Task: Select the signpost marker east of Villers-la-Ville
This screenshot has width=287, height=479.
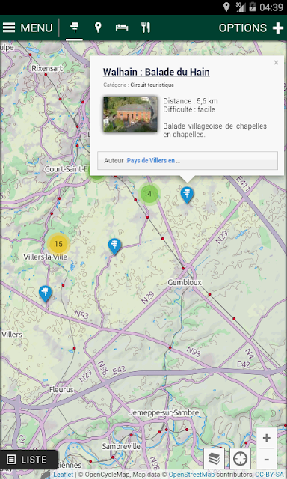Action: [x=114, y=246]
